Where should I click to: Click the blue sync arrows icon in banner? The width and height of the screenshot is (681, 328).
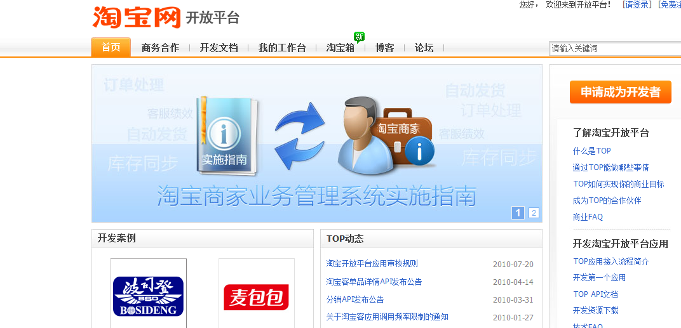click(x=300, y=136)
